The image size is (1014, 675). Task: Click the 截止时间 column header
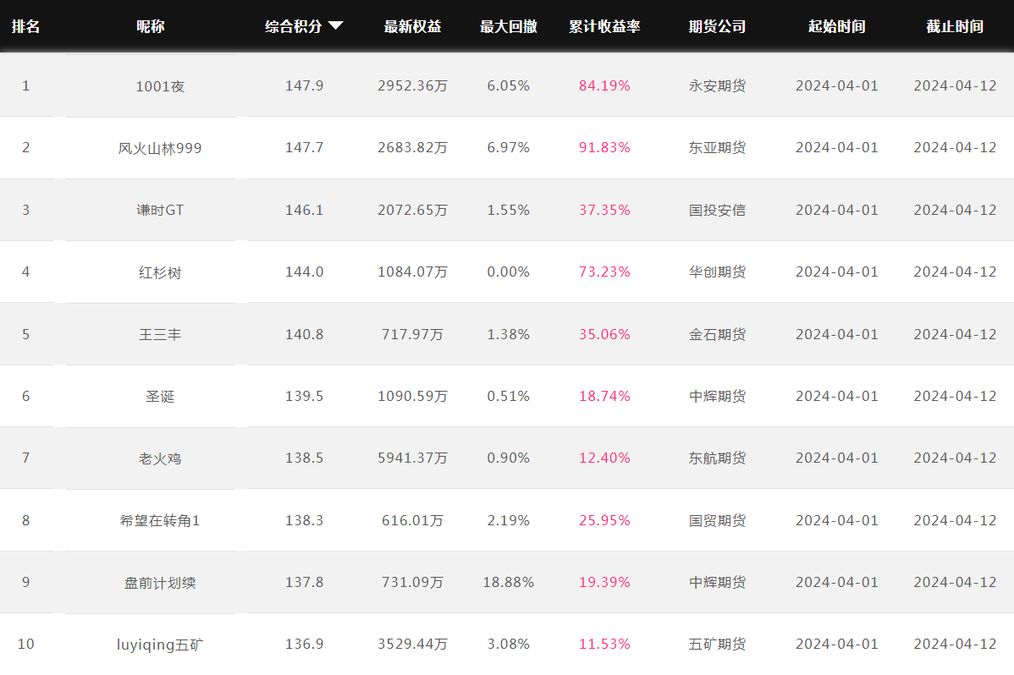point(955,26)
